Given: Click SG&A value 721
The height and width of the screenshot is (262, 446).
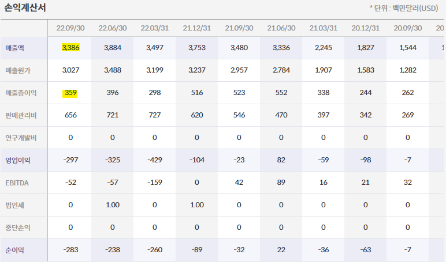Looking at the screenshot, I should click(x=113, y=115).
